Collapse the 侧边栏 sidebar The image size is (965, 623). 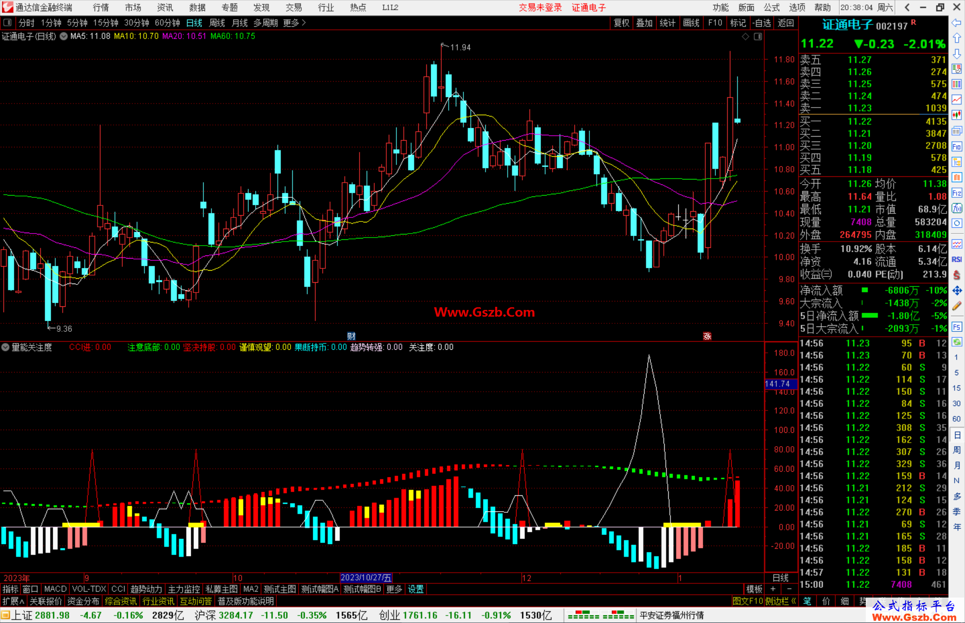(x=781, y=601)
